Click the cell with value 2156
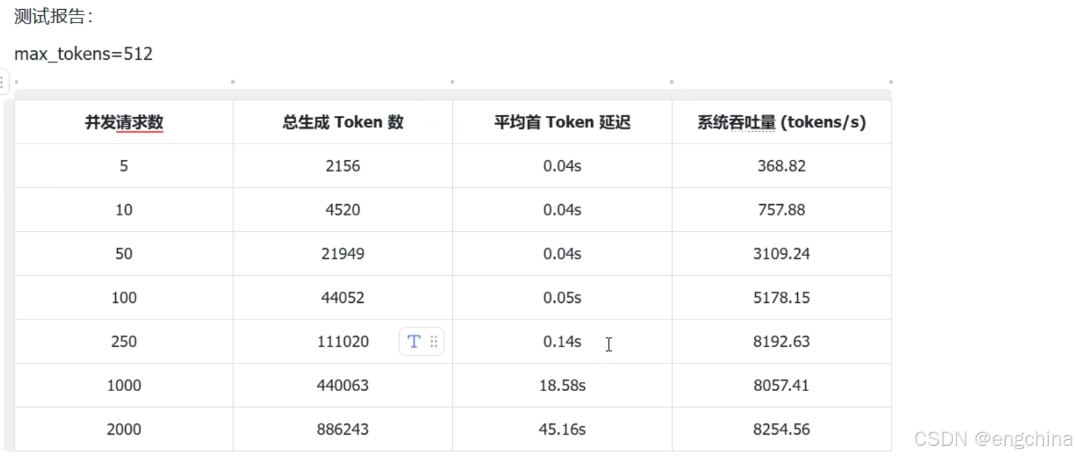 point(343,166)
